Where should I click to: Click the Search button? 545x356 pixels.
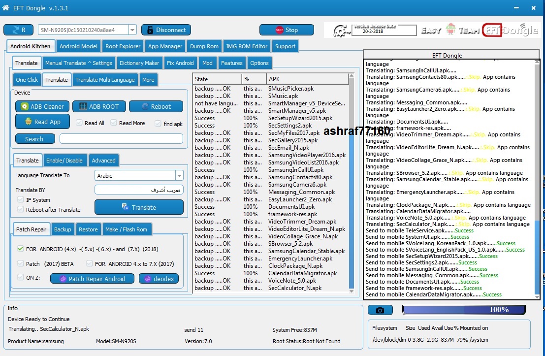click(x=35, y=139)
